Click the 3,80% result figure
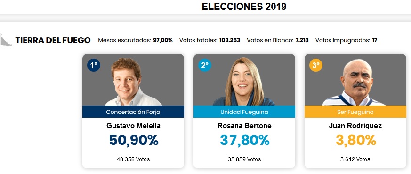This screenshot has height=174, width=411. click(x=356, y=140)
